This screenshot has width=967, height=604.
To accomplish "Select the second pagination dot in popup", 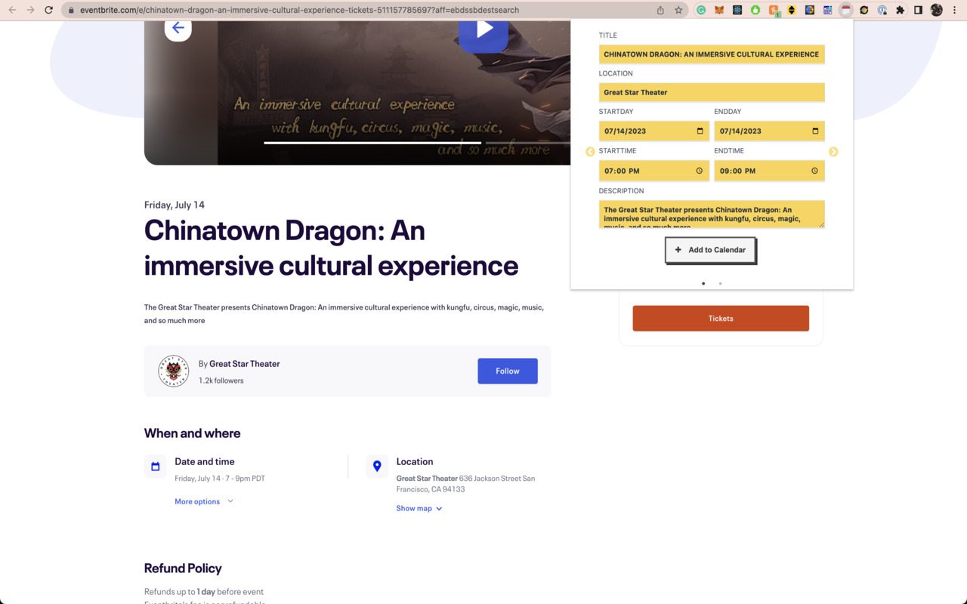I will pyautogui.click(x=721, y=284).
